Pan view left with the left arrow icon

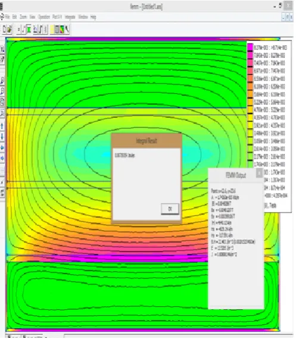click(x=2, y=148)
